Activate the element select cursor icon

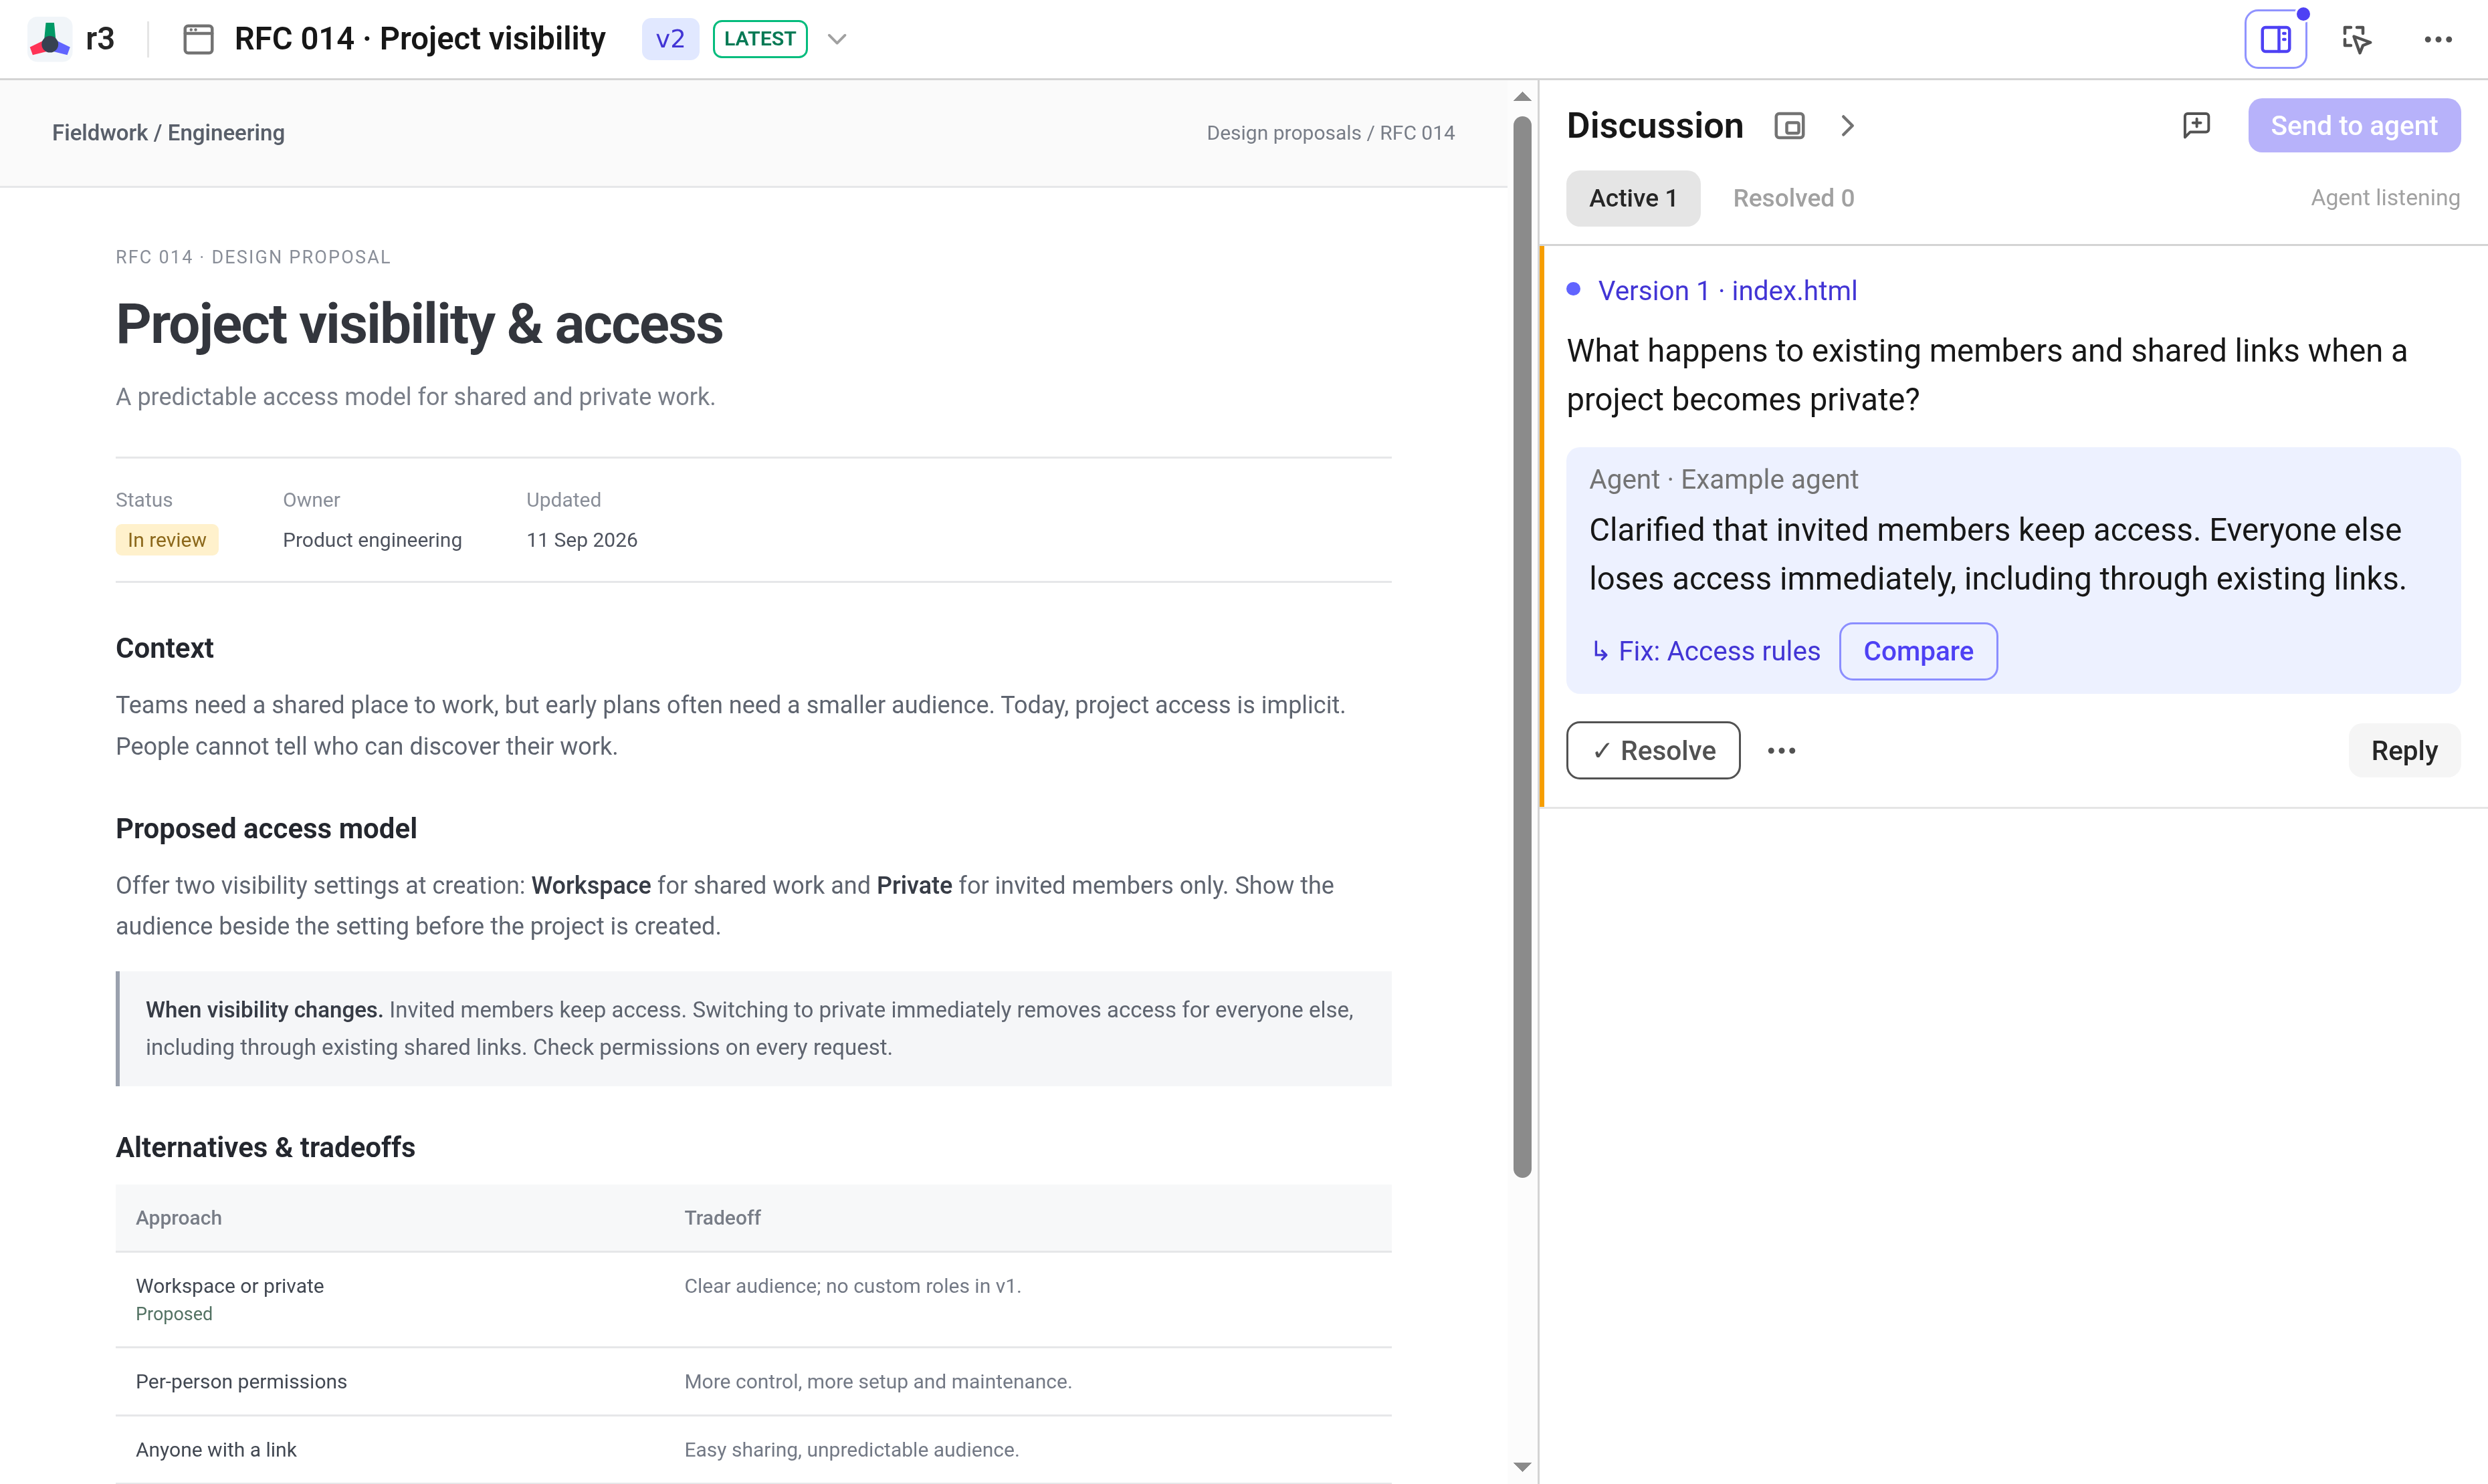tap(2356, 39)
